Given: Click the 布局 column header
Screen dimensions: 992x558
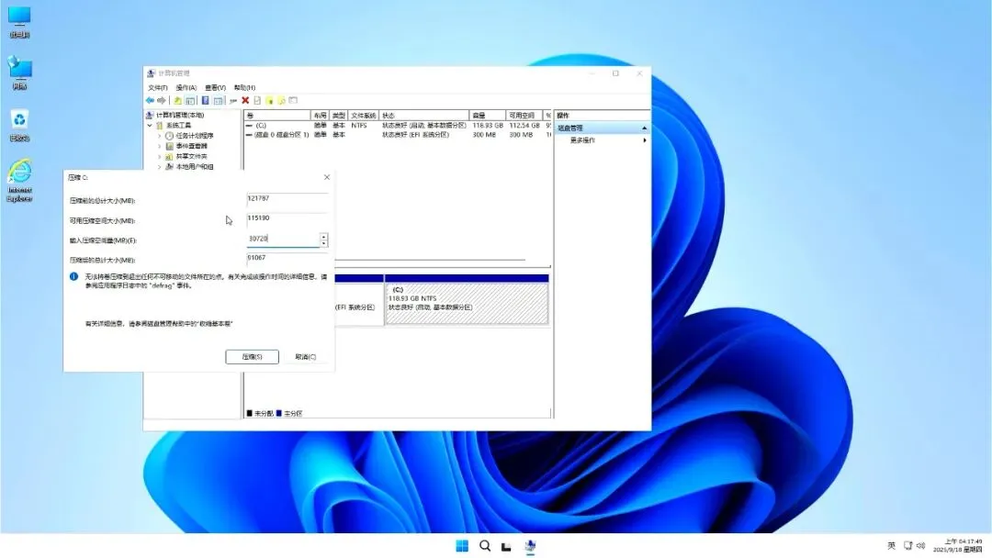Looking at the screenshot, I should [x=321, y=116].
